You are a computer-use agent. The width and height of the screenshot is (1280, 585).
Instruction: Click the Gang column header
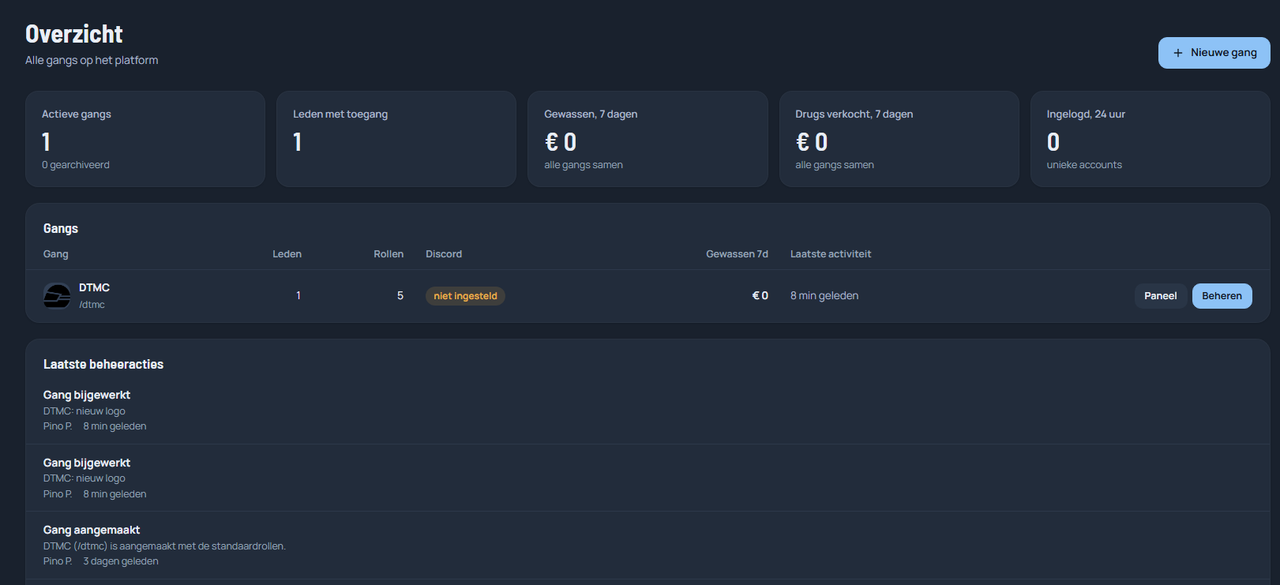(x=55, y=254)
